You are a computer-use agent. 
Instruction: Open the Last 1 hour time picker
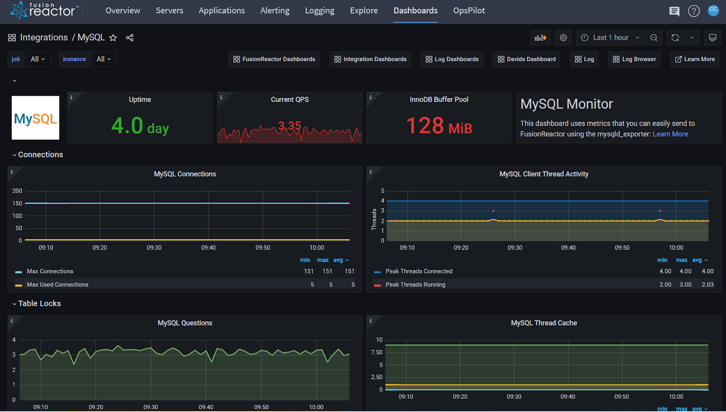point(610,38)
